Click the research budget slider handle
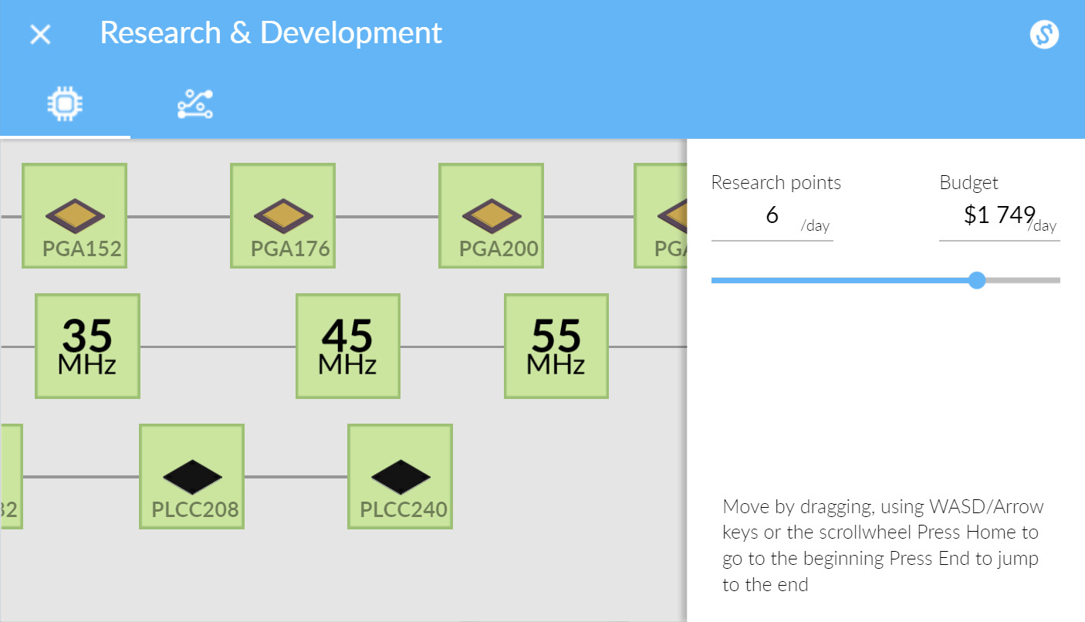 click(977, 280)
